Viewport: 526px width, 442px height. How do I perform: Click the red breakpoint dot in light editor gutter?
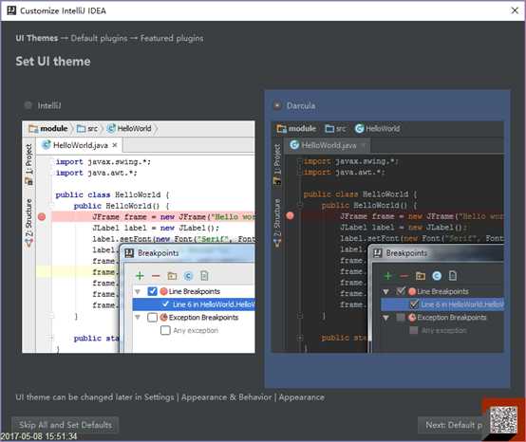[x=42, y=217]
